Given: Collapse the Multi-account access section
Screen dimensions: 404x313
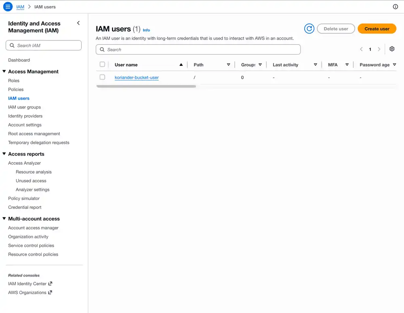Looking at the screenshot, I should point(4,218).
